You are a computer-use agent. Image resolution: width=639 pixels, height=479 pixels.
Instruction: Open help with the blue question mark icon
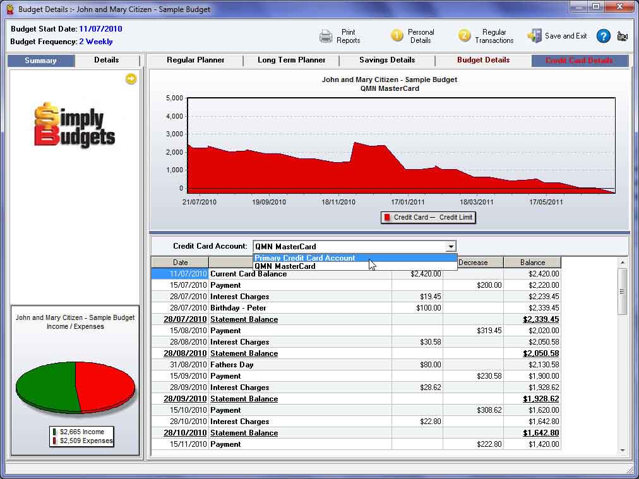coord(603,36)
